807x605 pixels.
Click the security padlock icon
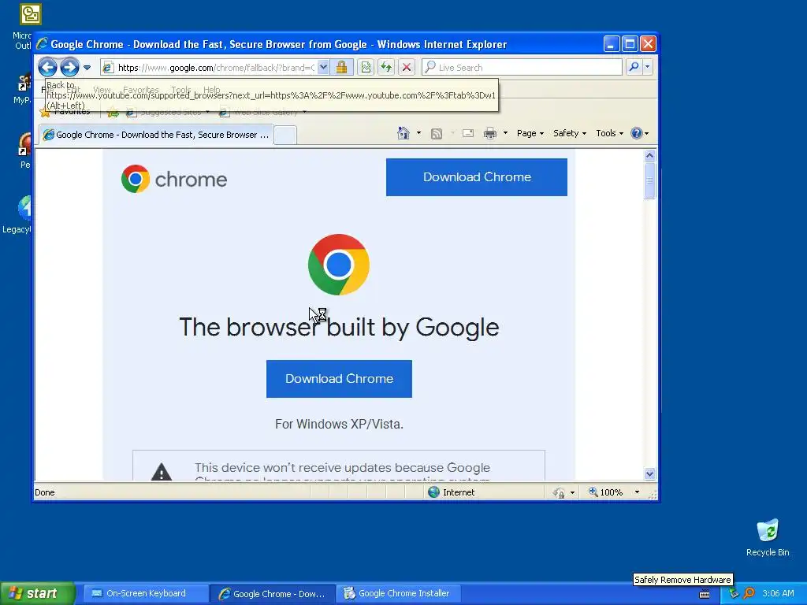pos(341,68)
